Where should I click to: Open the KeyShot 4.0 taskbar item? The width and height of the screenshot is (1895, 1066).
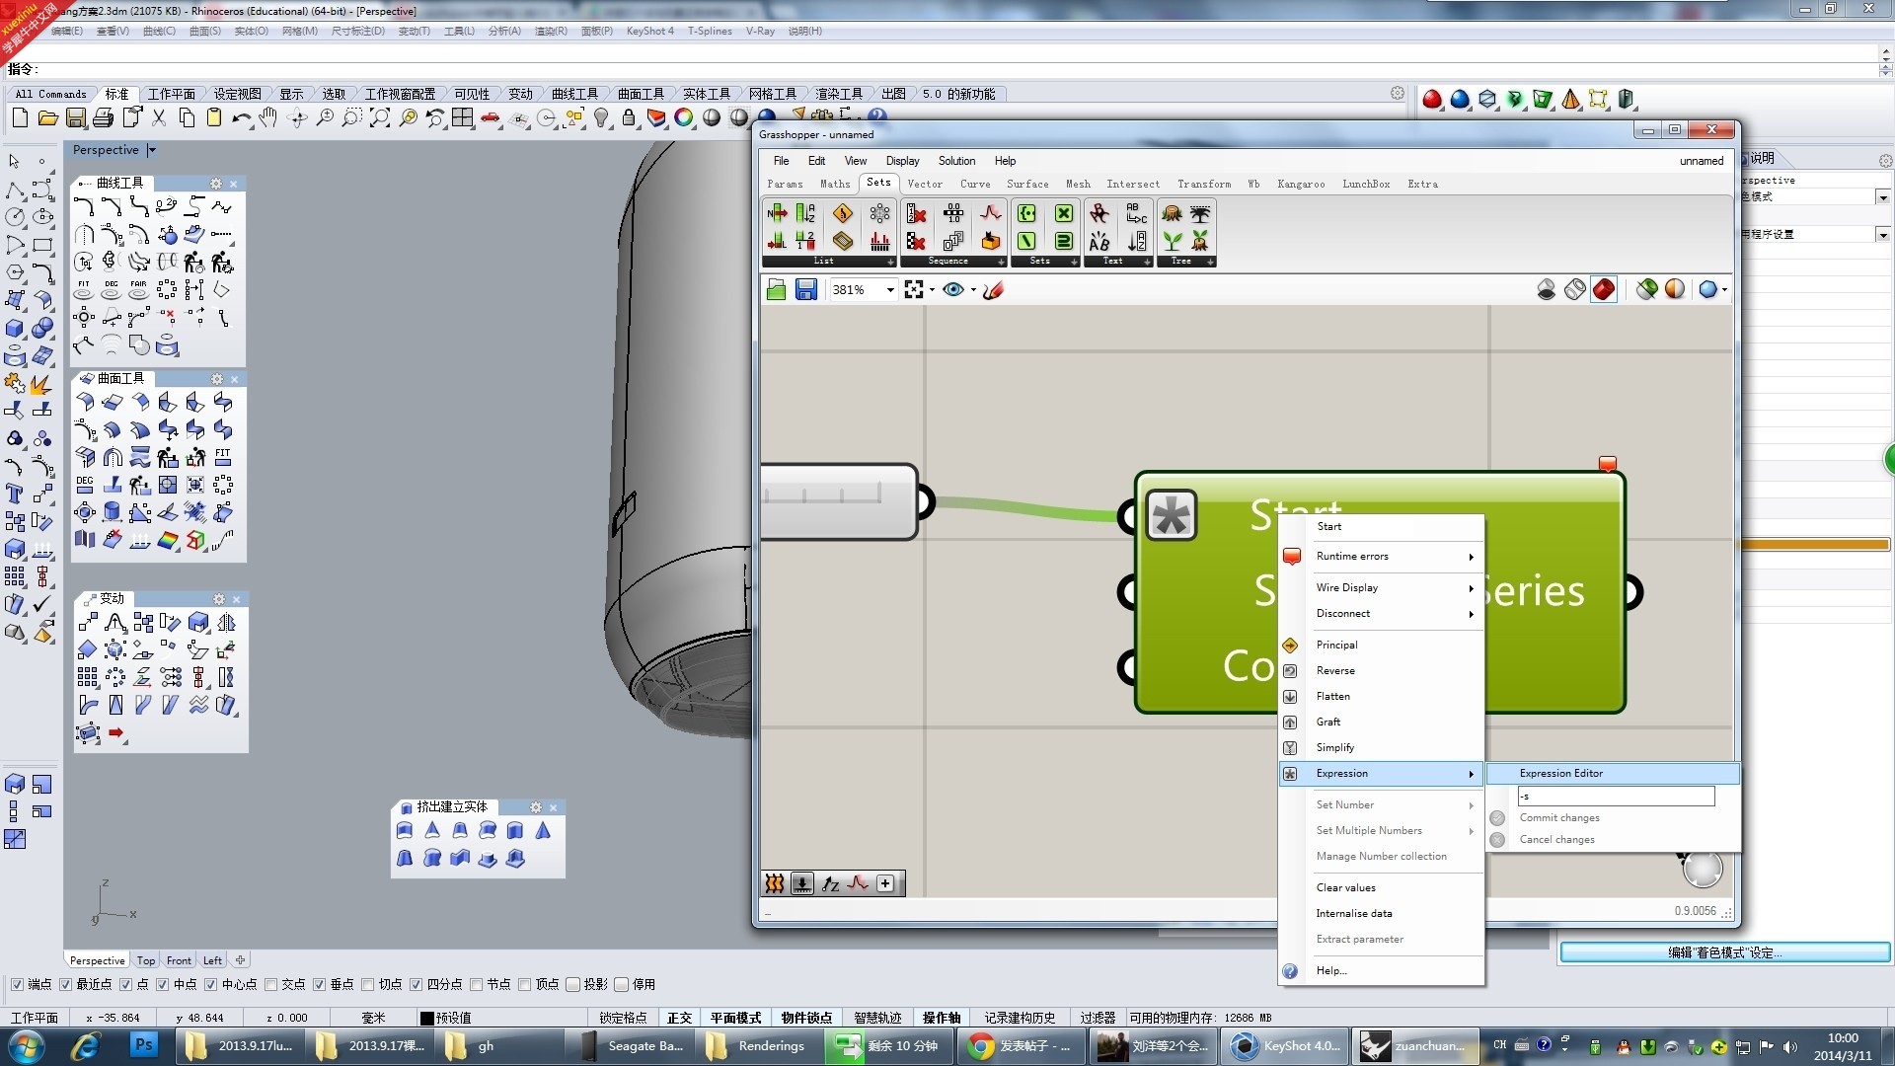click(1286, 1045)
